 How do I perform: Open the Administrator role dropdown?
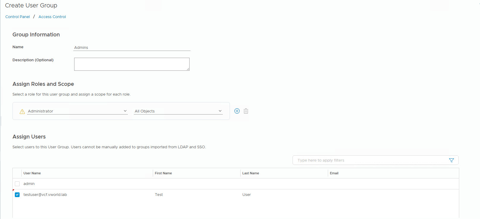77,111
